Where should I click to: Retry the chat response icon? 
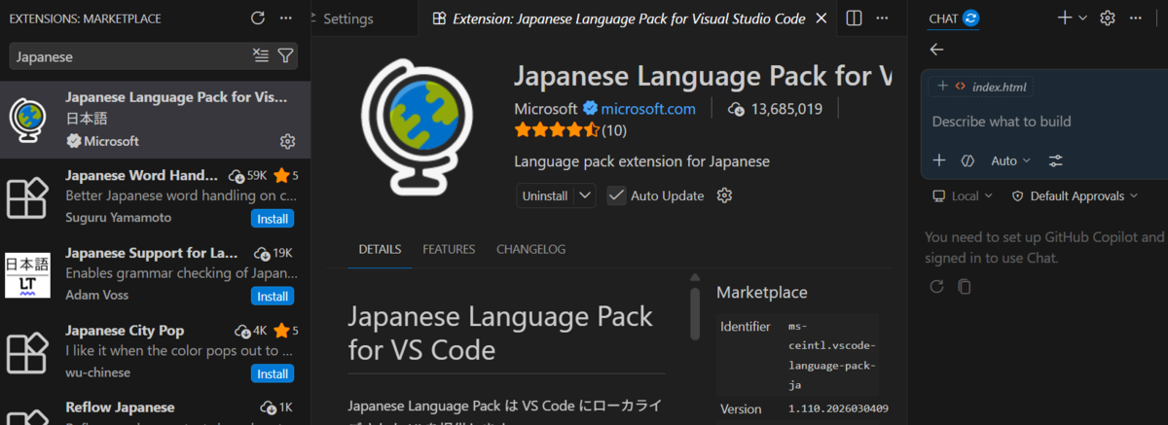(x=936, y=286)
